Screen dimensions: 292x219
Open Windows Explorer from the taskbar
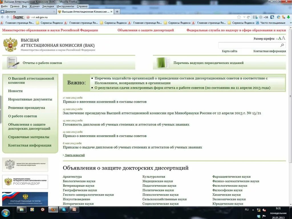coord(22,210)
